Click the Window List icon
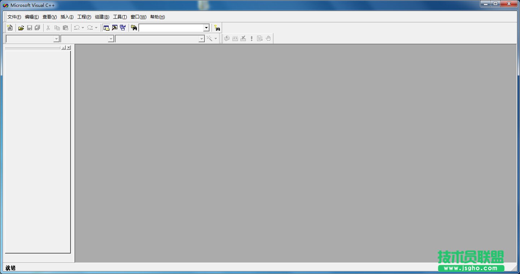 click(x=123, y=28)
